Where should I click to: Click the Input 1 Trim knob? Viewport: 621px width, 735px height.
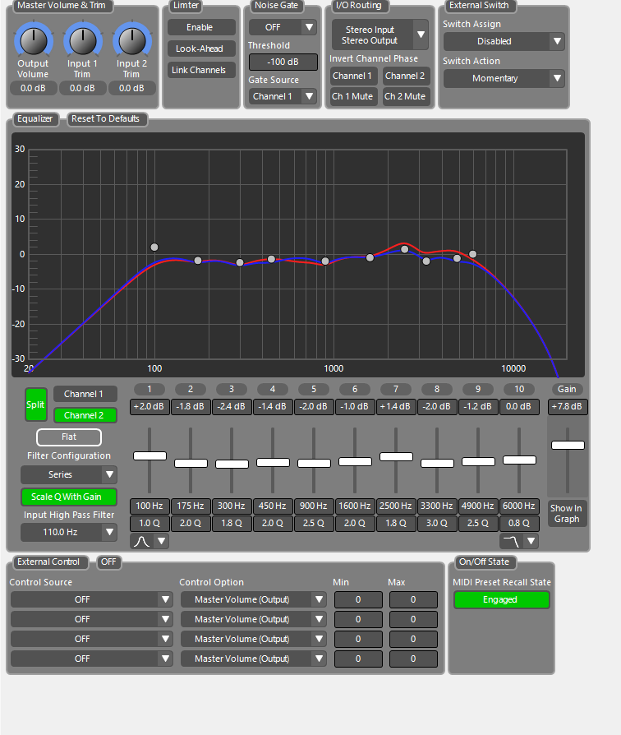click(x=82, y=39)
